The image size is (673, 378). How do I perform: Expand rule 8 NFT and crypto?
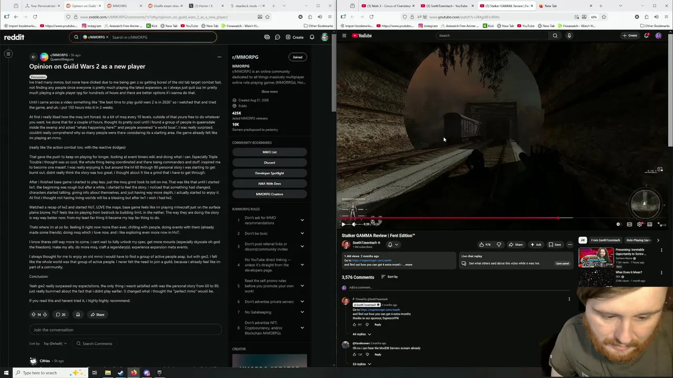pyautogui.click(x=302, y=328)
